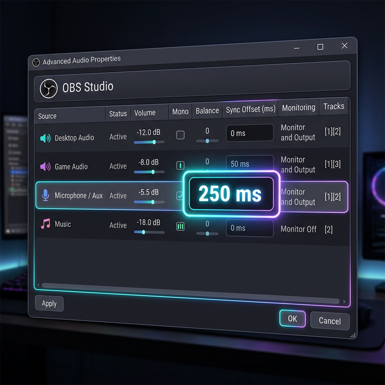Viewport: 385px width, 385px height.
Task: Click Game Audio 50 ms sync offset field
Action: point(250,162)
